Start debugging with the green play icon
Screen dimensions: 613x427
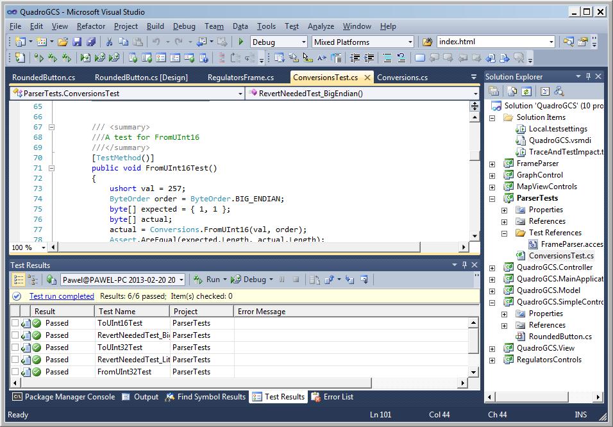(x=241, y=42)
